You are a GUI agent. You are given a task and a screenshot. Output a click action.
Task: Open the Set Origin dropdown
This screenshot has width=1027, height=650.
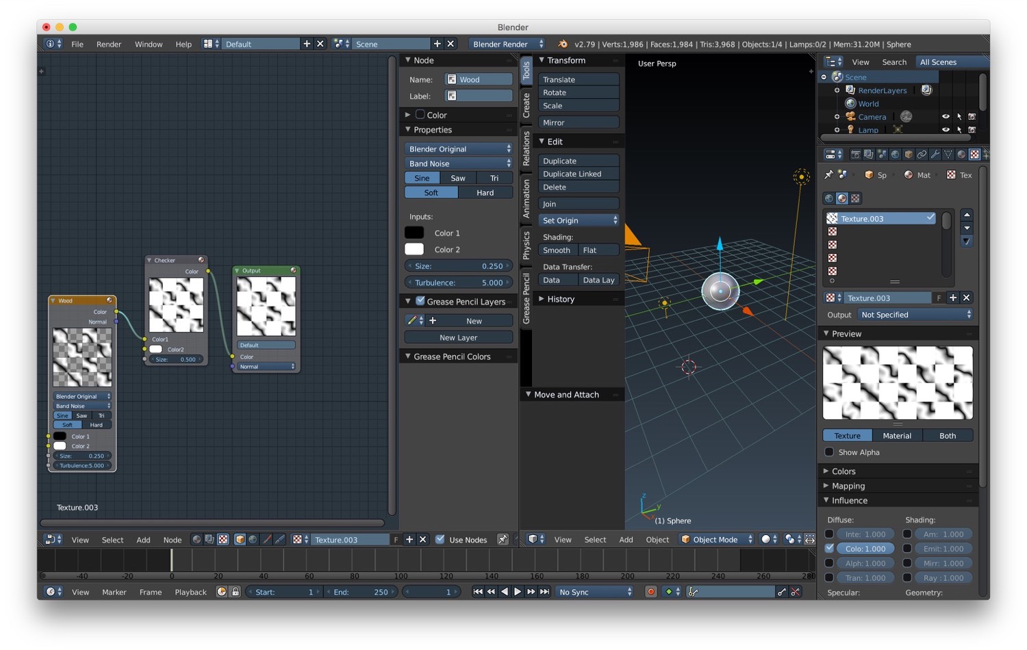click(x=579, y=220)
